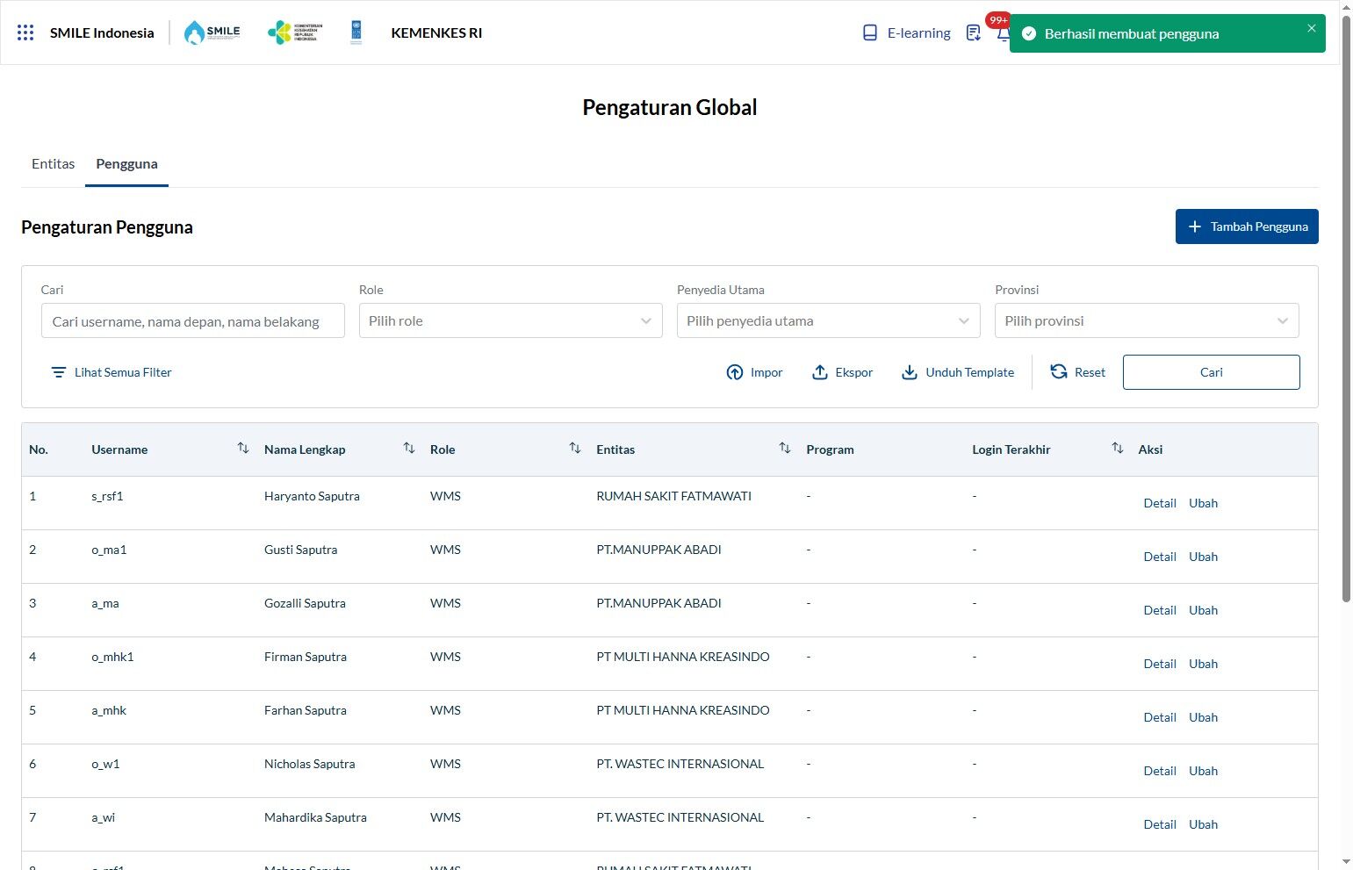Dismiss the success notification toast

[x=1312, y=28]
